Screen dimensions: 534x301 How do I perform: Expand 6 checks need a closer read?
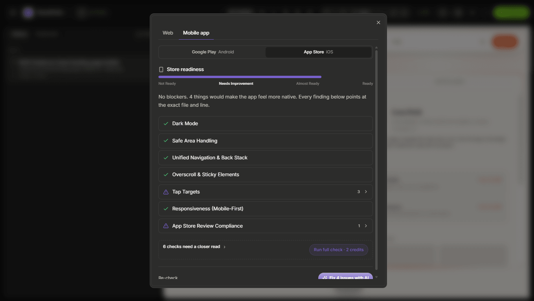195,247
